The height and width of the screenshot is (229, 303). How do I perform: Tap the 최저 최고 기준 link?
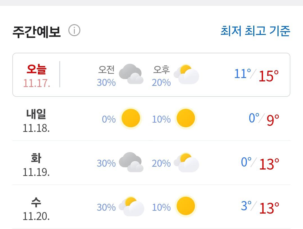(255, 31)
